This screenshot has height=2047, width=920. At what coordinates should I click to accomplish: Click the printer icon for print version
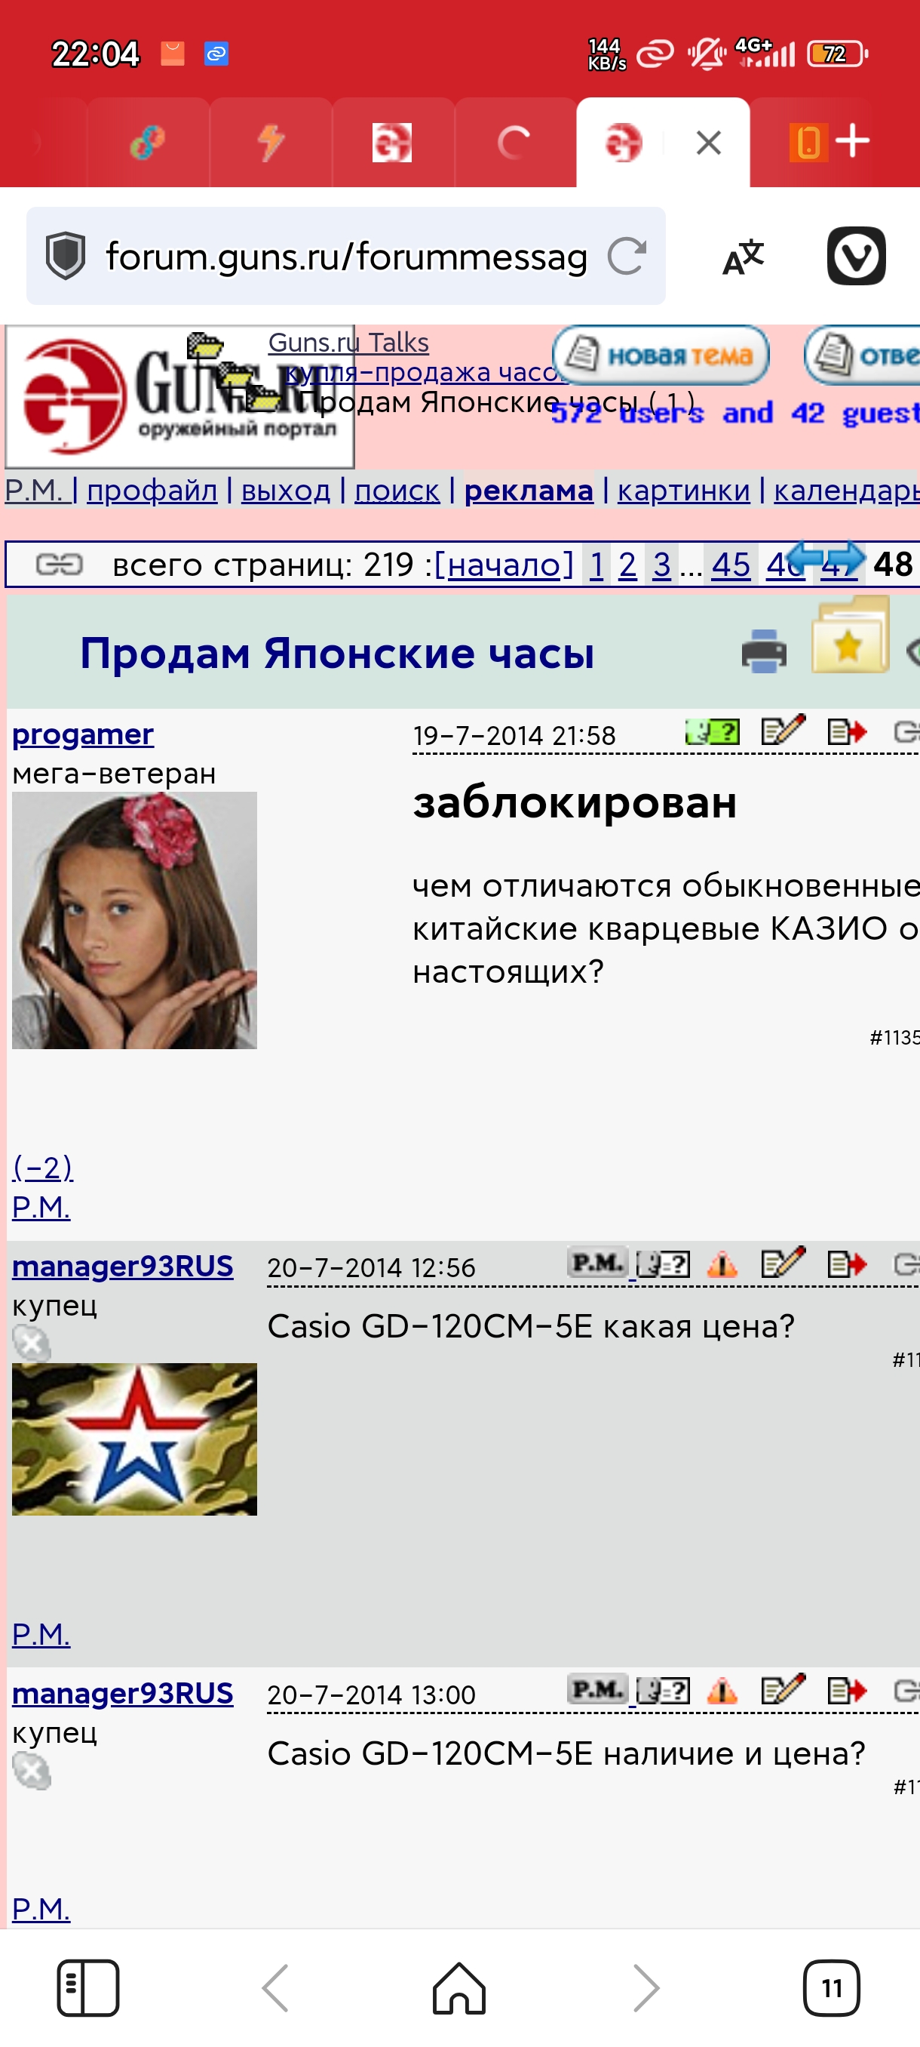pyautogui.click(x=764, y=651)
